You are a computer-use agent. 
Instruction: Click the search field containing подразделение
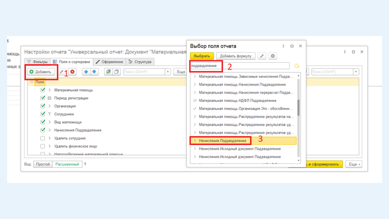click(240, 66)
